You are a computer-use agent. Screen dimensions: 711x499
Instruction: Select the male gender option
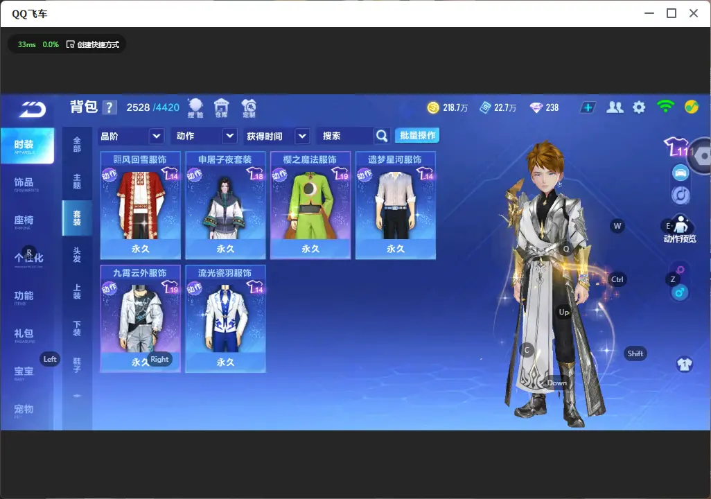coord(680,292)
